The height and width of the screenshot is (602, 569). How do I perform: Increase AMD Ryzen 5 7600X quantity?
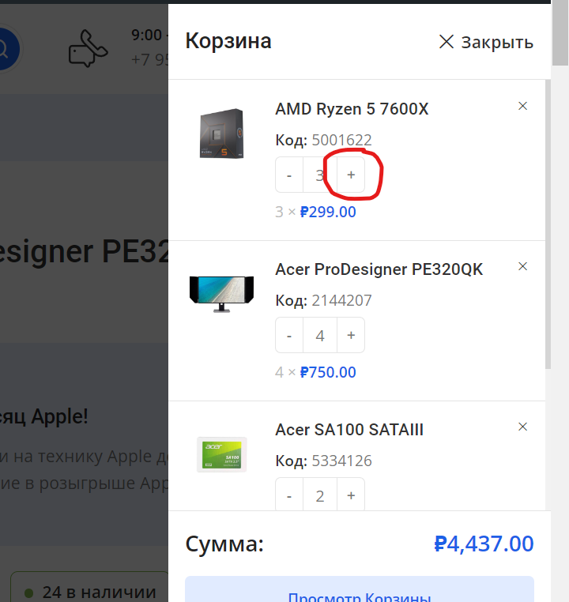coord(351,175)
